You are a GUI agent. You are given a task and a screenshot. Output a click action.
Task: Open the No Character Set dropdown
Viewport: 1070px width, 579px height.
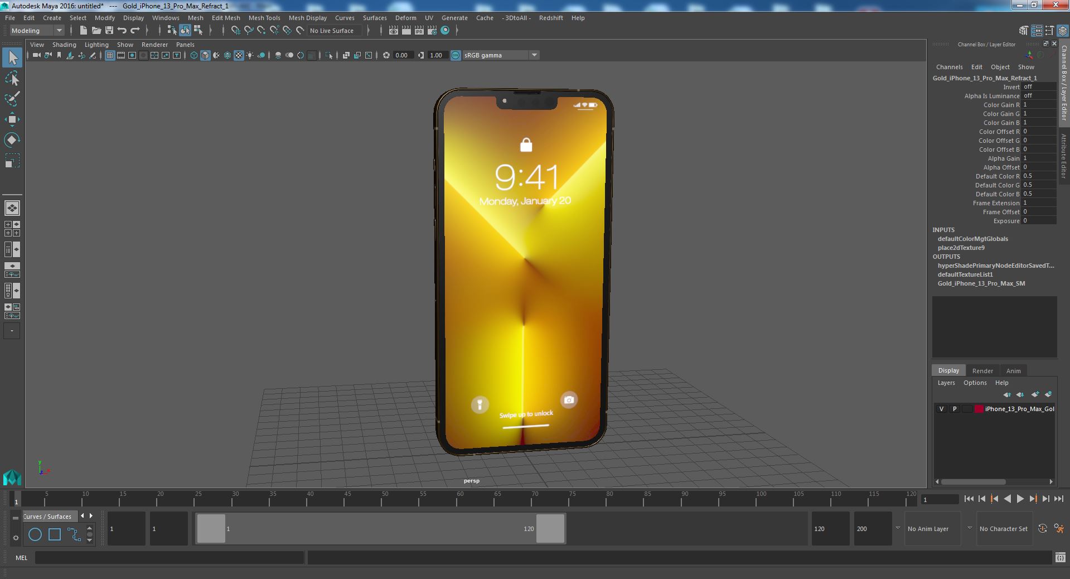1004,529
